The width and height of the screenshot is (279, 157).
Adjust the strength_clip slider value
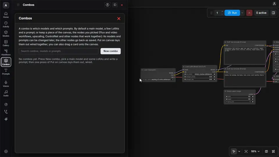coord(200,79)
